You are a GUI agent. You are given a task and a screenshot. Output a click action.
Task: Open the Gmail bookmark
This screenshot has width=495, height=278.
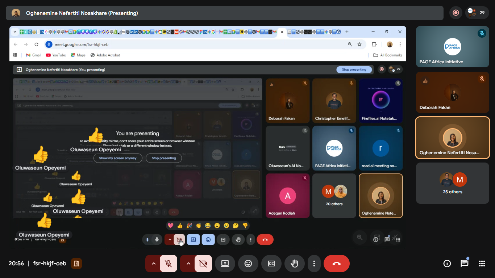click(x=33, y=55)
